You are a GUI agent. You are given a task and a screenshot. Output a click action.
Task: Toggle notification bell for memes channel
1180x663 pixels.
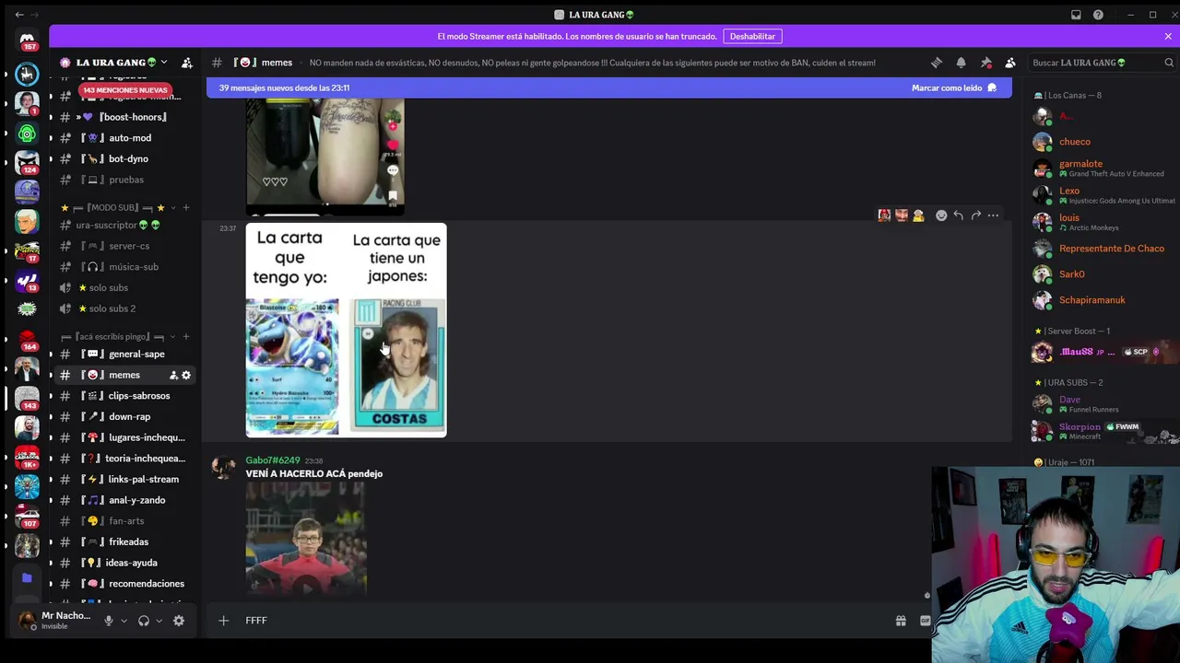(x=961, y=63)
